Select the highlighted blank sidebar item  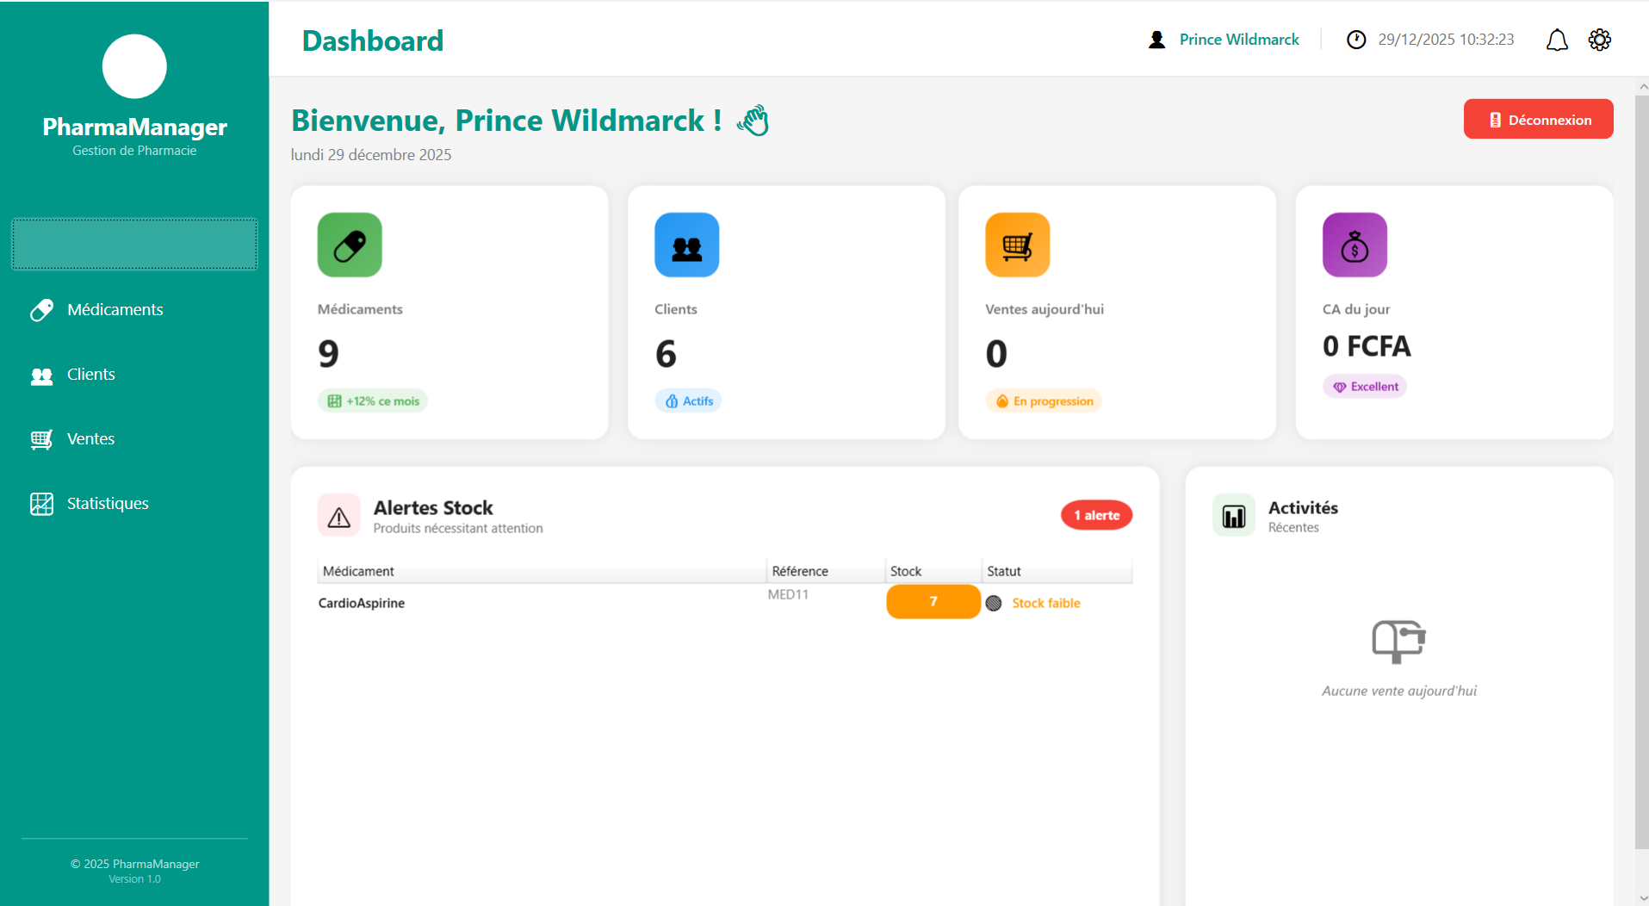tap(134, 245)
